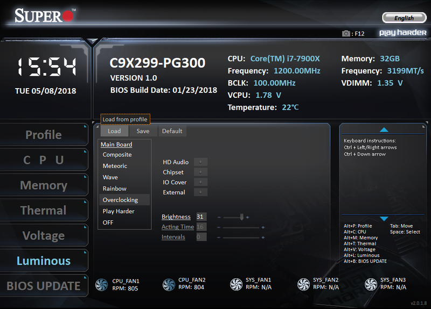Increase Acting Time with the plus icon
The width and height of the screenshot is (431, 309).
click(263, 227)
